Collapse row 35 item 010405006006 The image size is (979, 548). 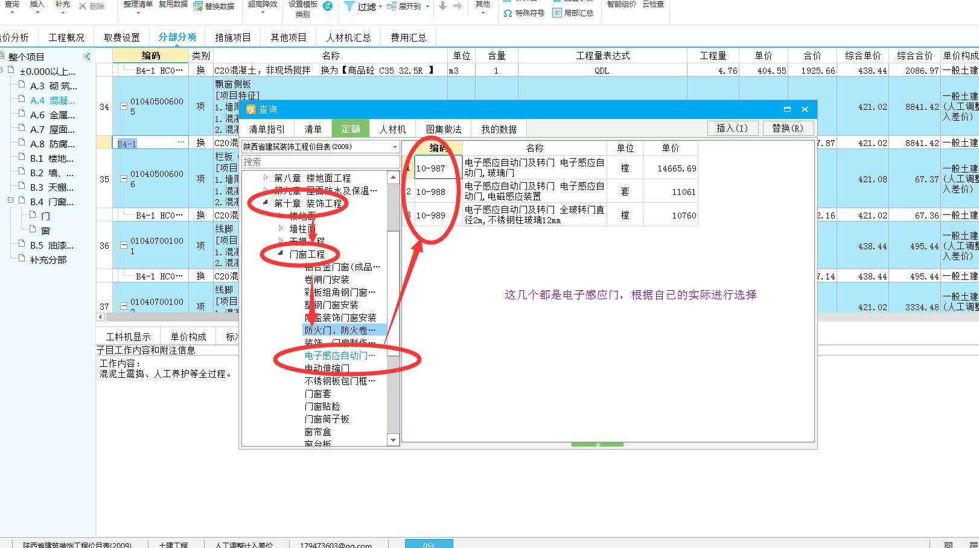(124, 179)
